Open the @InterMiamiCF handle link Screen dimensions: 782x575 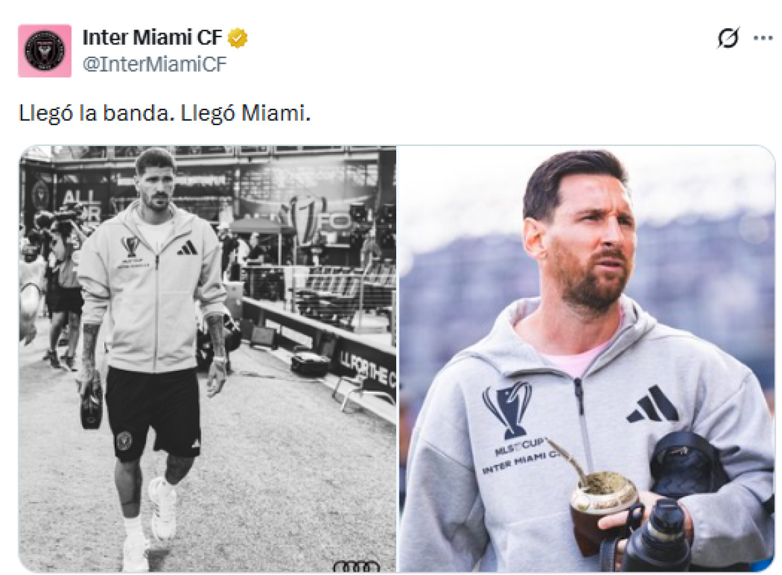[154, 64]
